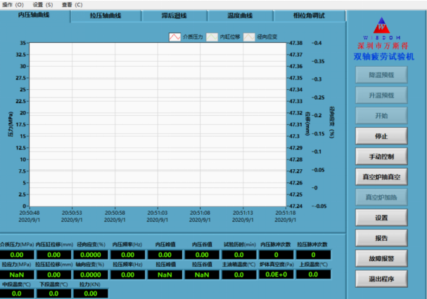The image size is (427, 299).
Task: Click the time axis start label 20:50:48
Action: click(x=30, y=213)
